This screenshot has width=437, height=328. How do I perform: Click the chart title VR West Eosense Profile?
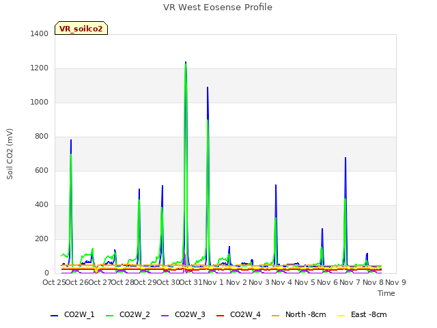[x=218, y=8]
